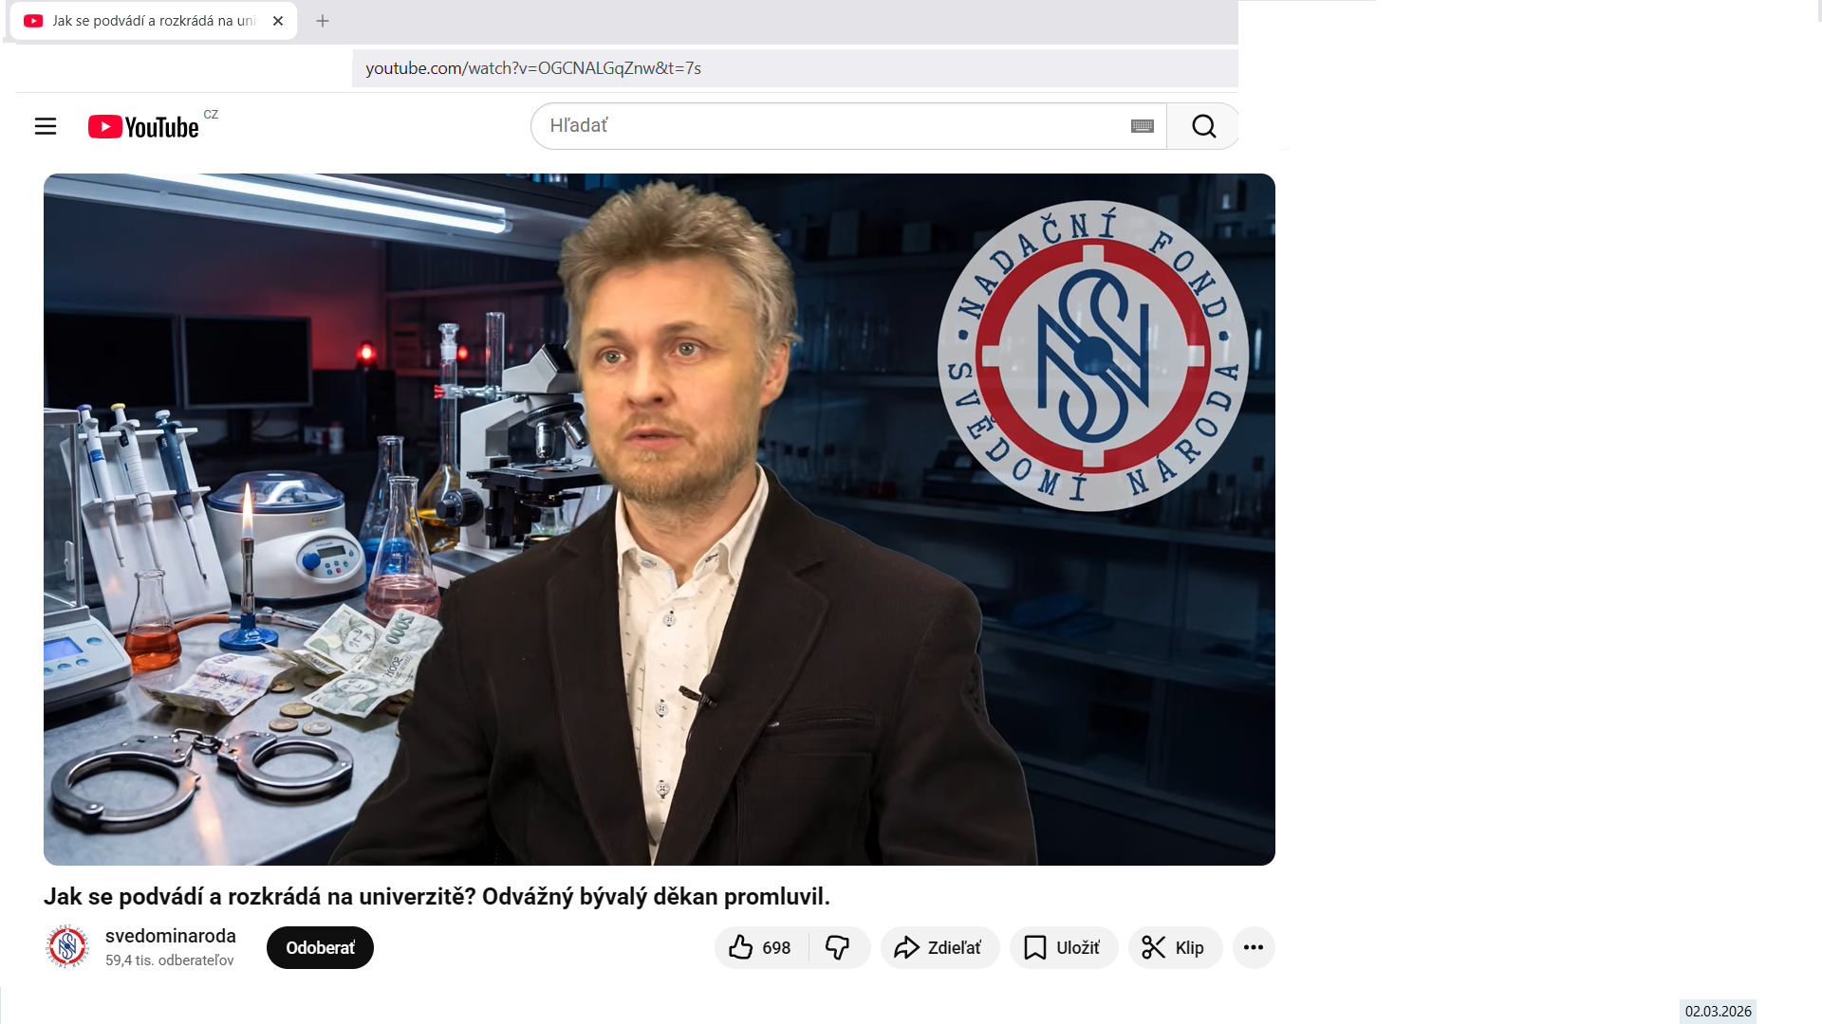The height and width of the screenshot is (1024, 1822).
Task: Share the video via Zdieľať
Action: [939, 947]
